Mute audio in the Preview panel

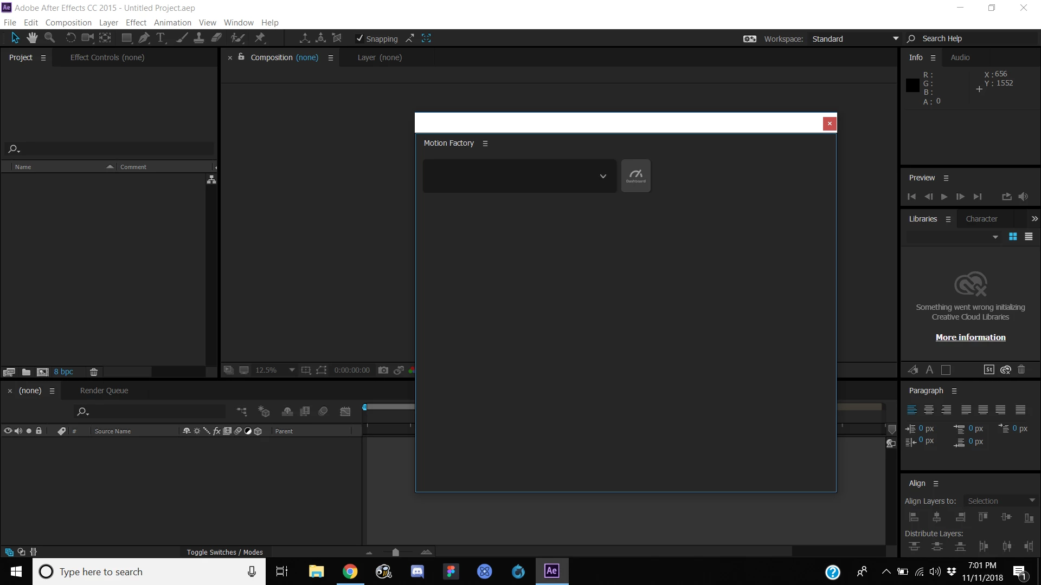point(1023,197)
